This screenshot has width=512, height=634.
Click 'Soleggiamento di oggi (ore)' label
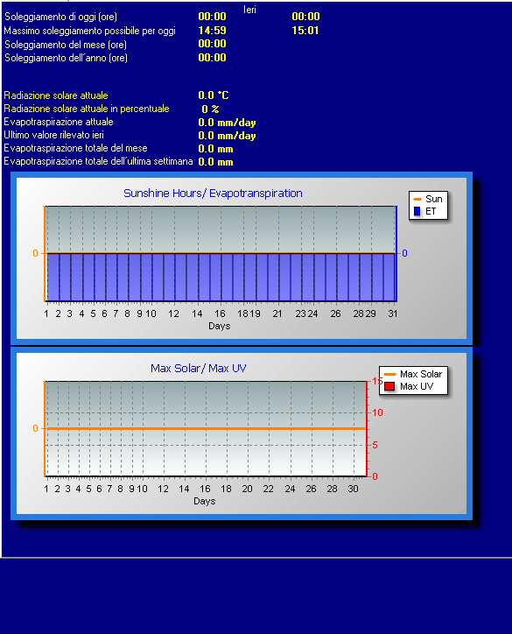coord(60,17)
